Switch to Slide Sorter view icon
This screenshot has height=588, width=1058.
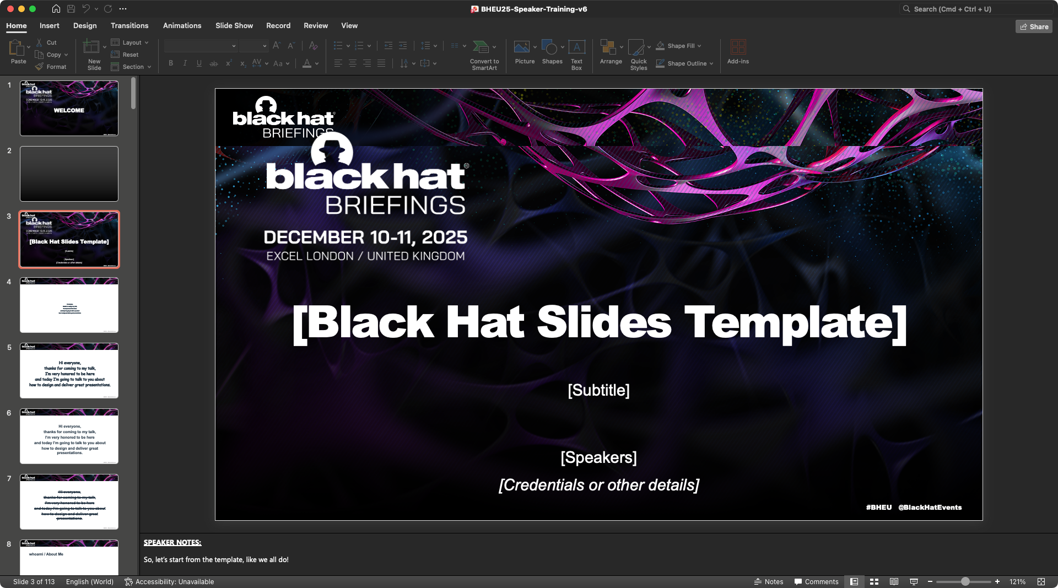(874, 582)
